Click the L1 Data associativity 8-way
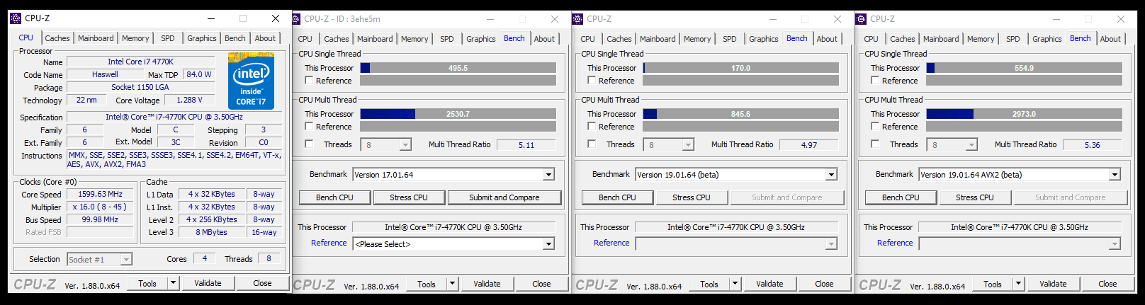 (x=264, y=194)
